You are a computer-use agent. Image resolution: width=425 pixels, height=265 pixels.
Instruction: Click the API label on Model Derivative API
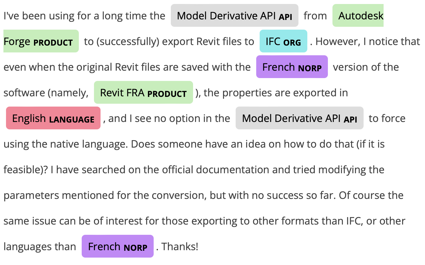(285, 16)
